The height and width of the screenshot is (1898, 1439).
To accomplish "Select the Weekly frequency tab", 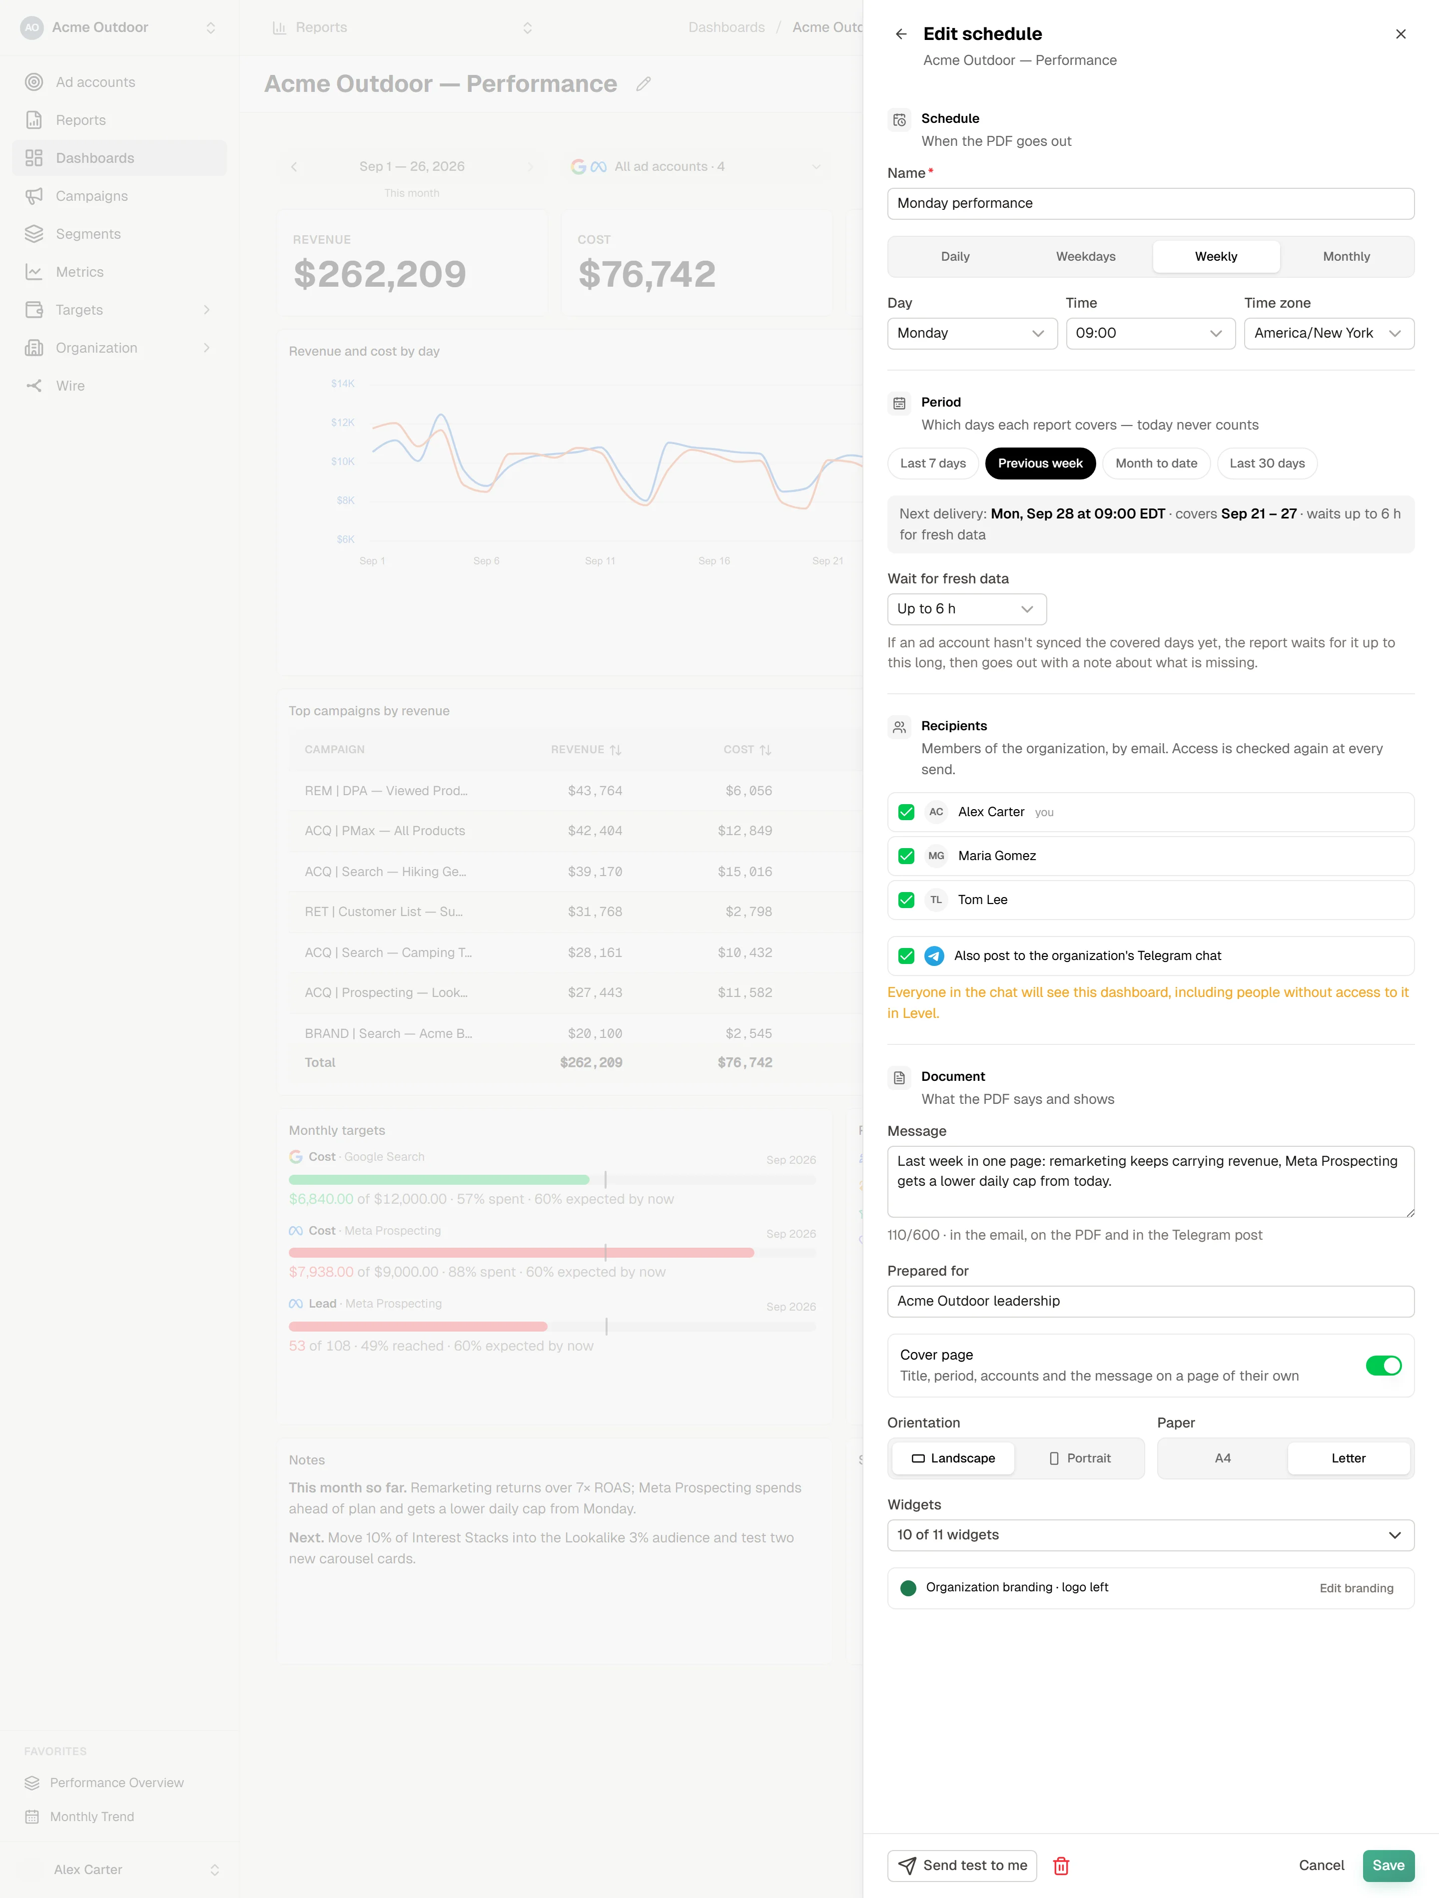I will click(1216, 257).
